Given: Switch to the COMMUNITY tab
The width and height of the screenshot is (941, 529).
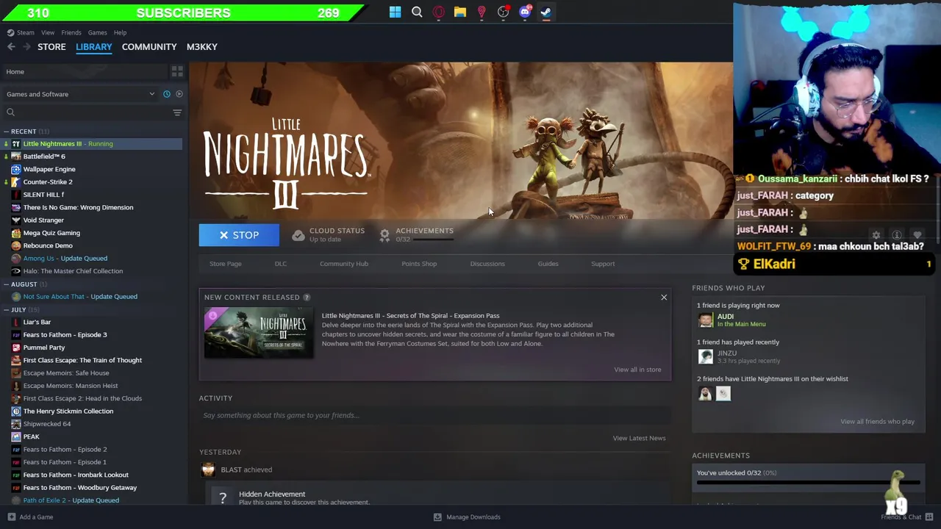Looking at the screenshot, I should pos(149,47).
